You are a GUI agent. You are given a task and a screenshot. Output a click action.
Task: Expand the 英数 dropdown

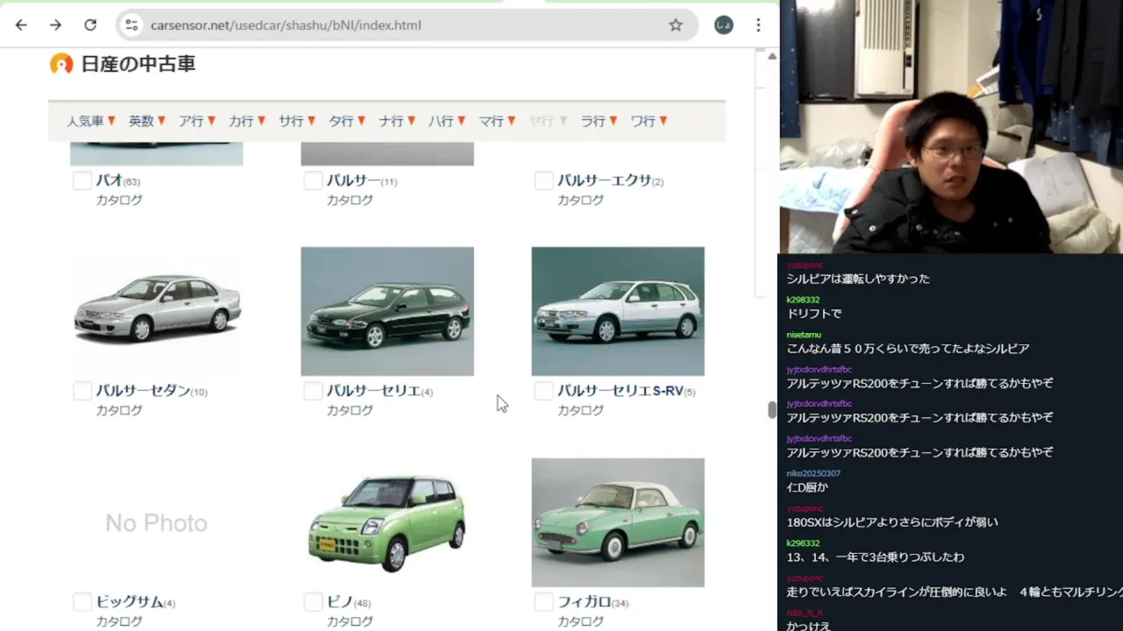(147, 121)
